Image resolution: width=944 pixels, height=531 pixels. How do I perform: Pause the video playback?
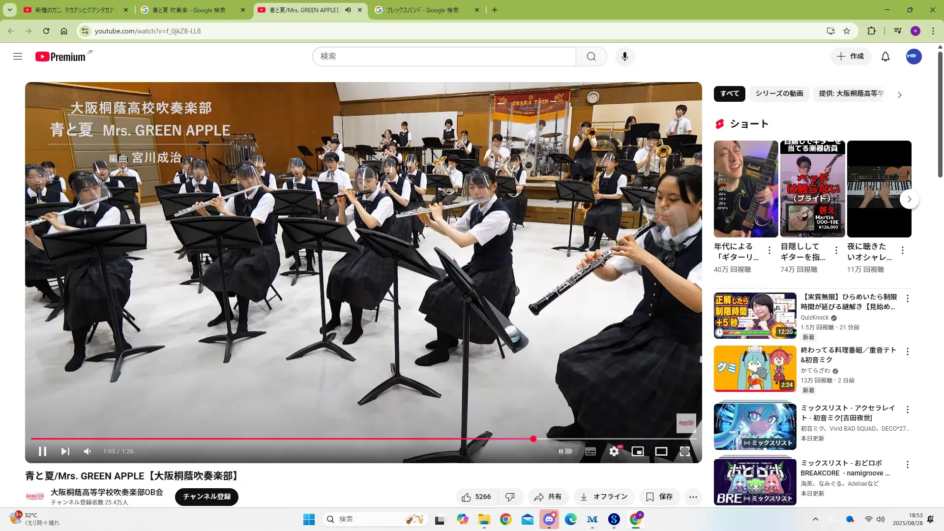coord(42,451)
